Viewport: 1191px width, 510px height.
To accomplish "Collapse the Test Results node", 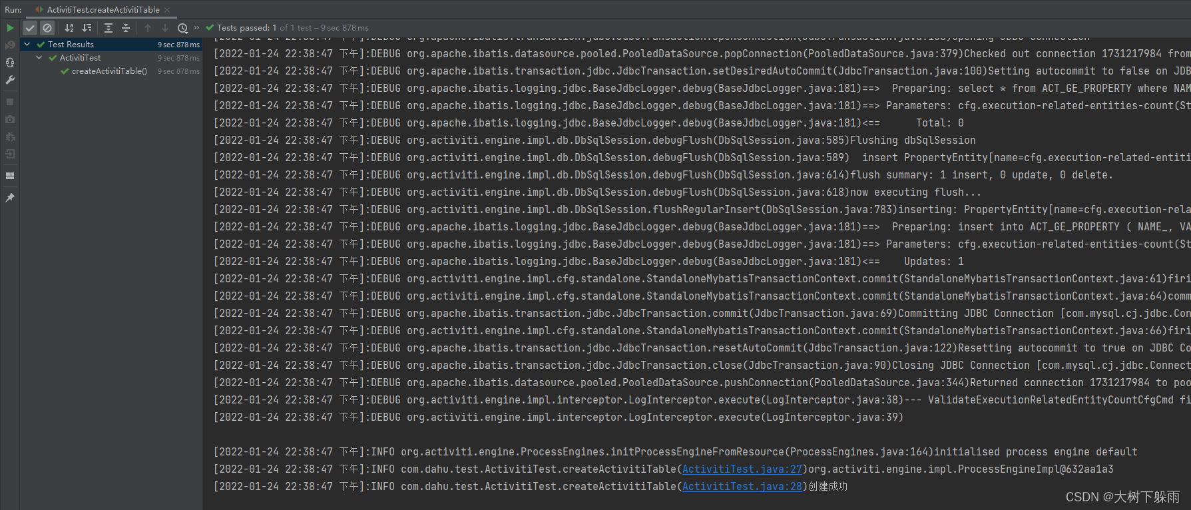I will 27,45.
